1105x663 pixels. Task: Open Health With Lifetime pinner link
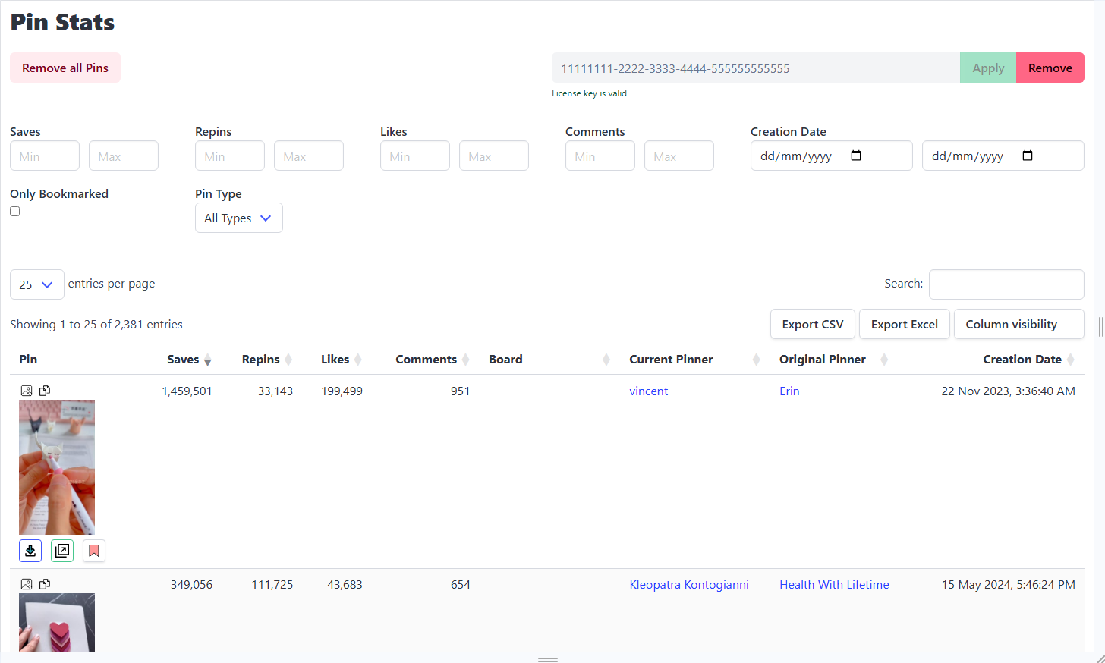pos(834,585)
